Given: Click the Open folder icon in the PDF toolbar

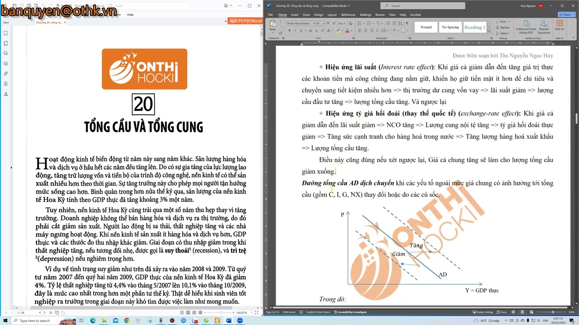Looking at the screenshot, I should (14, 5).
